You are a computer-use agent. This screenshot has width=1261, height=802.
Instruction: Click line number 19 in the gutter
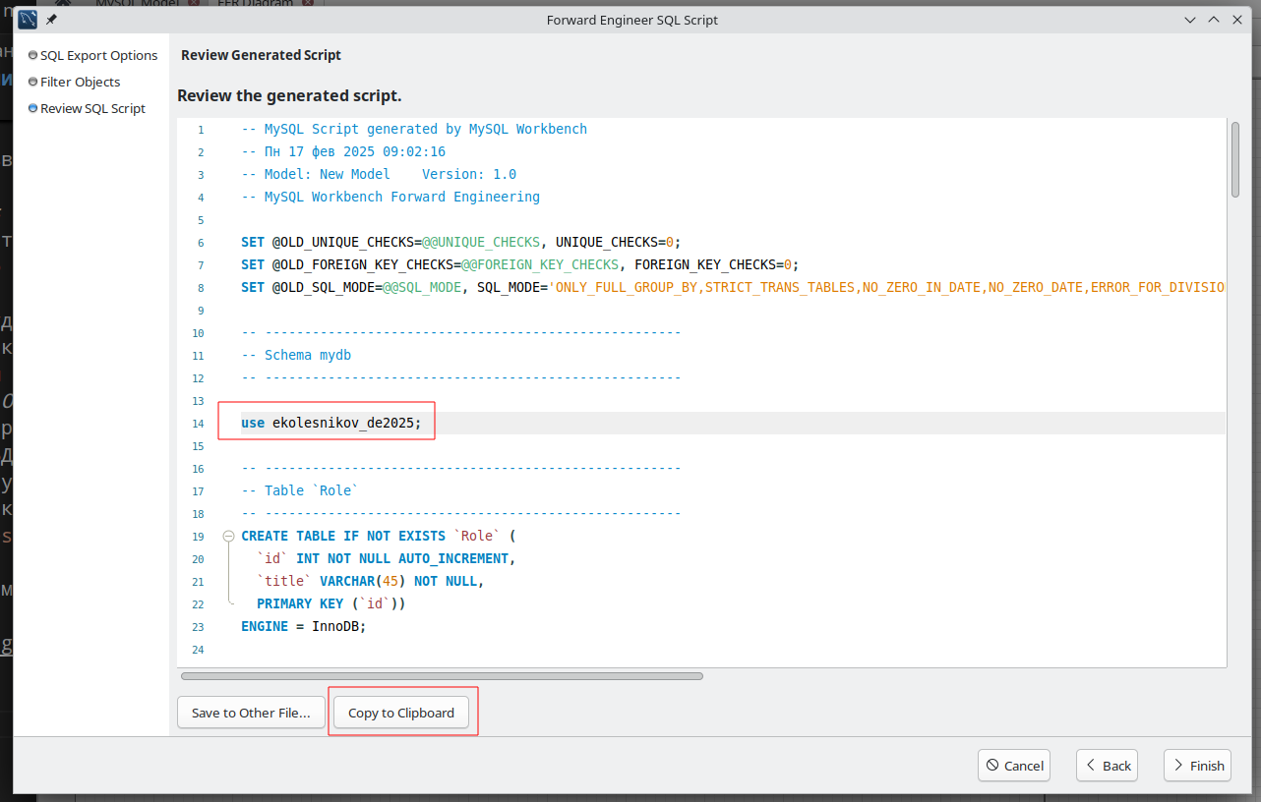pos(198,537)
